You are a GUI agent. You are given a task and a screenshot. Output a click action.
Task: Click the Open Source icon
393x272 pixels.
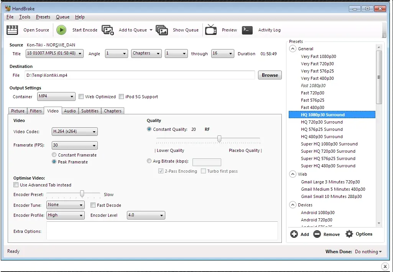pyautogui.click(x=12, y=30)
